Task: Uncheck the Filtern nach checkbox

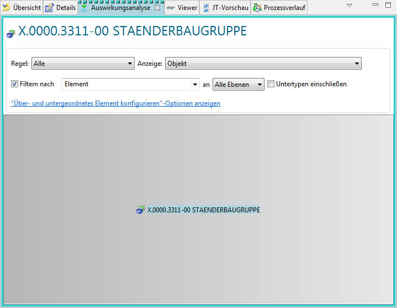Action: pos(15,84)
